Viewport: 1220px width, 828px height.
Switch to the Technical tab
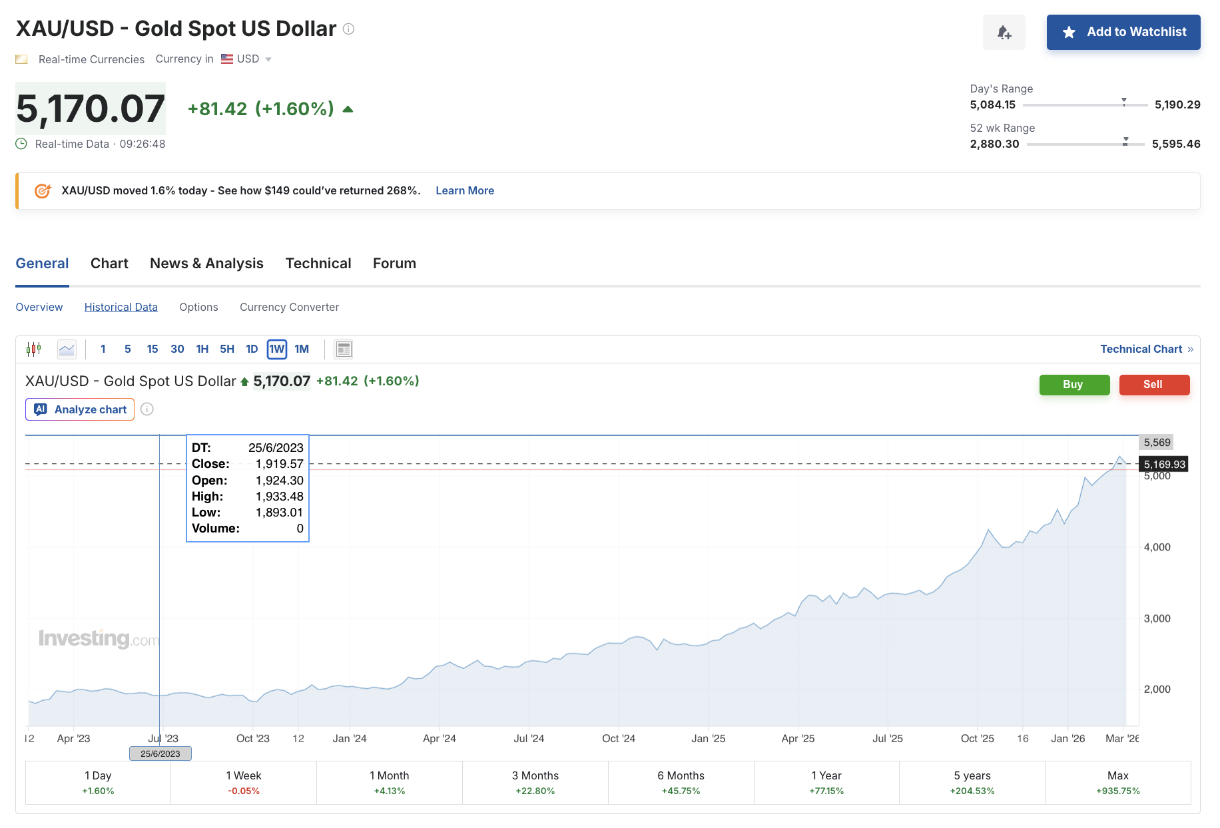pos(318,263)
